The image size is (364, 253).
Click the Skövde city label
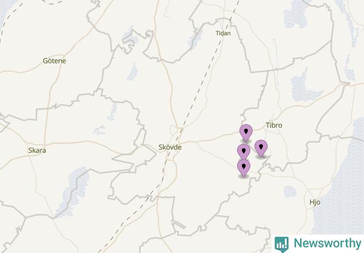tap(170, 147)
